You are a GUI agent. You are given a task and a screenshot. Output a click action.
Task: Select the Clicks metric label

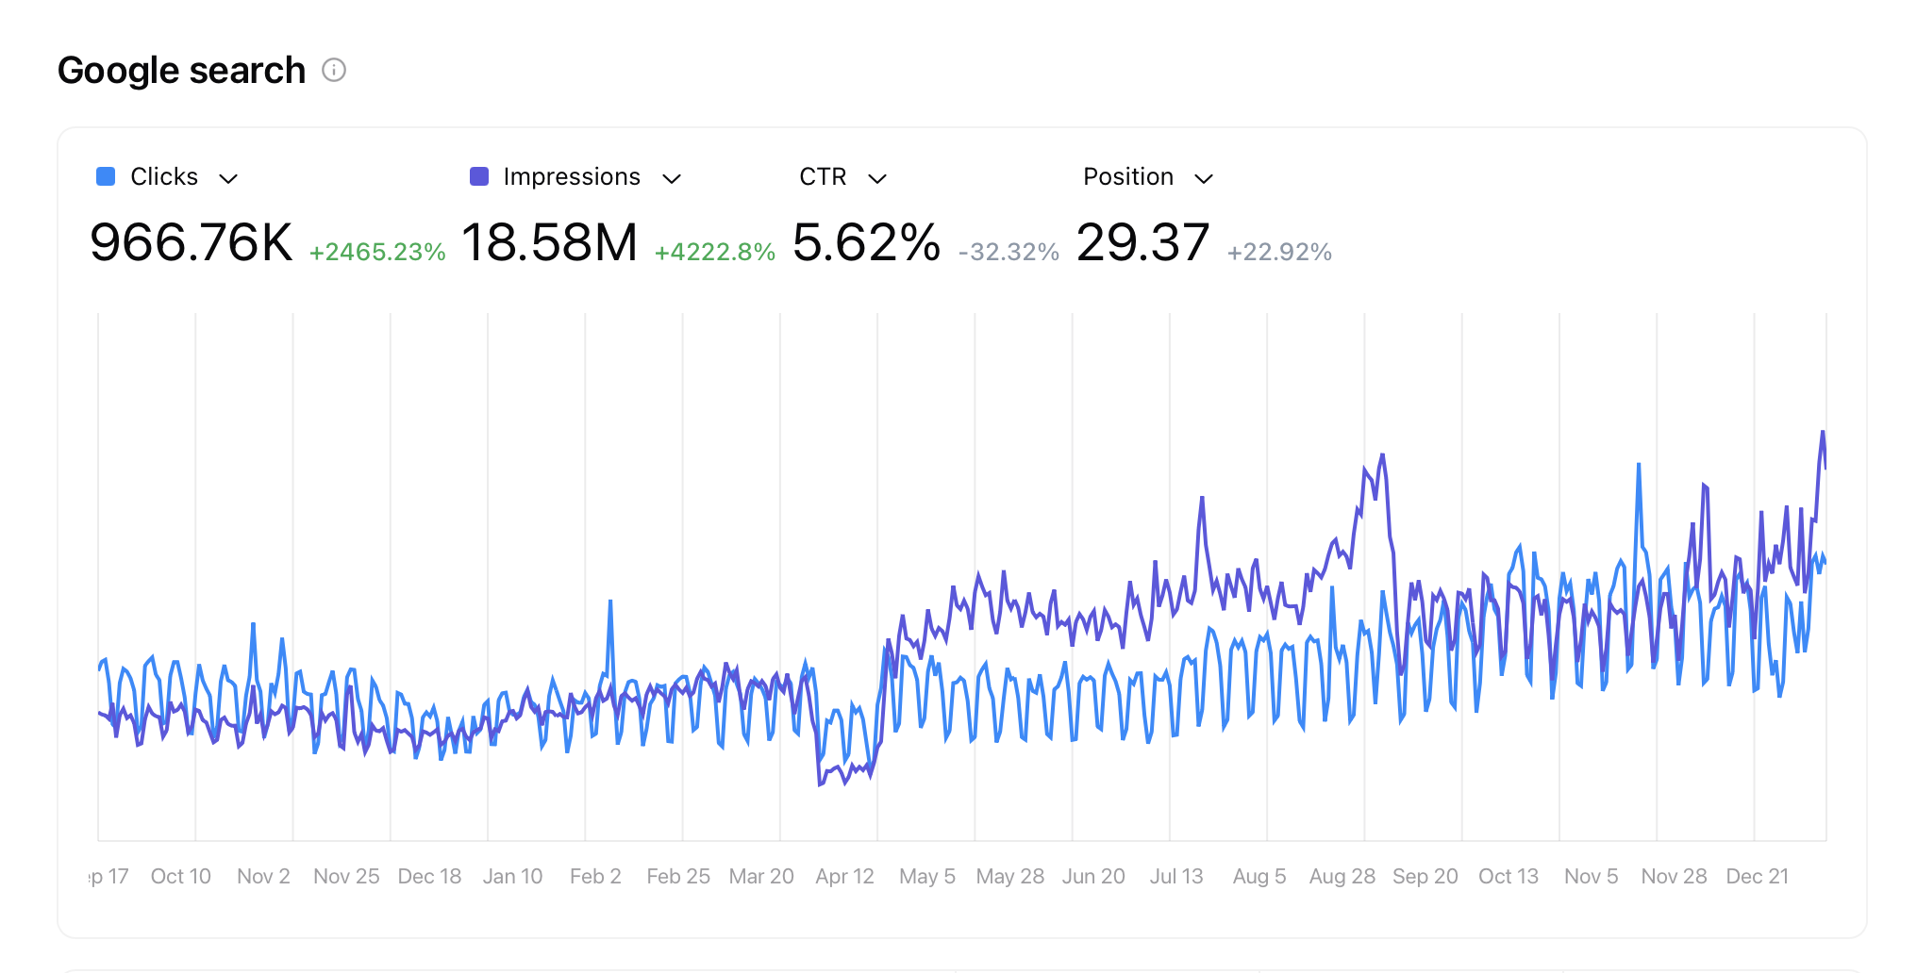[x=164, y=176]
